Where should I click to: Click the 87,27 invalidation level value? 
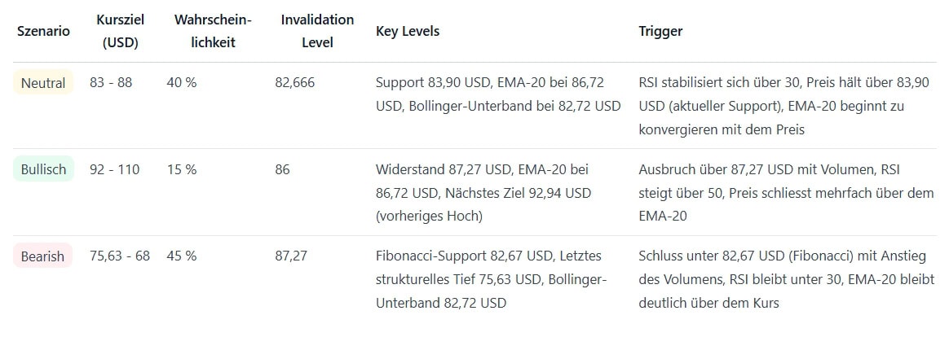pyautogui.click(x=291, y=256)
